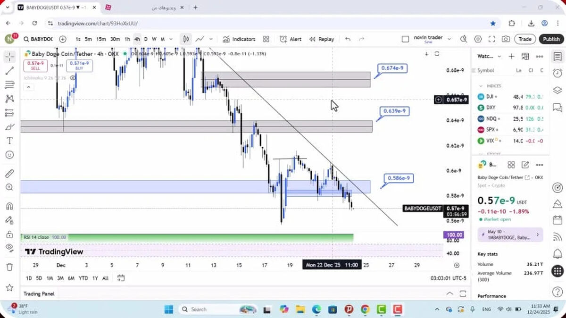Open quick search magnifier in toolbar
566x318 pixels.
[x=464, y=39]
